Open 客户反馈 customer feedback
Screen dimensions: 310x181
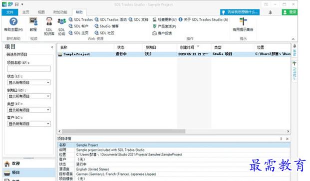pos(162,33)
